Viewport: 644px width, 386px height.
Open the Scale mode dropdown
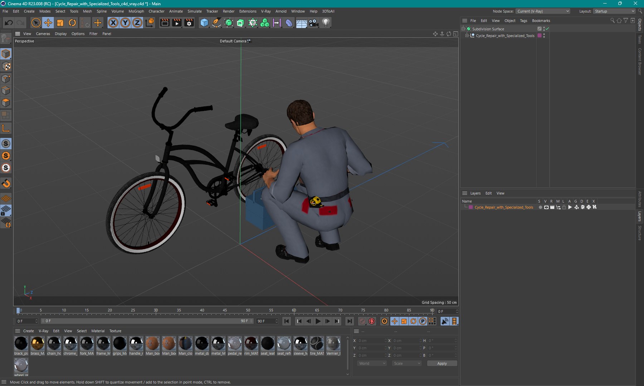(407, 363)
